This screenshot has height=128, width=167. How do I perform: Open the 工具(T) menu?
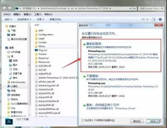pyautogui.click(x=38, y=14)
